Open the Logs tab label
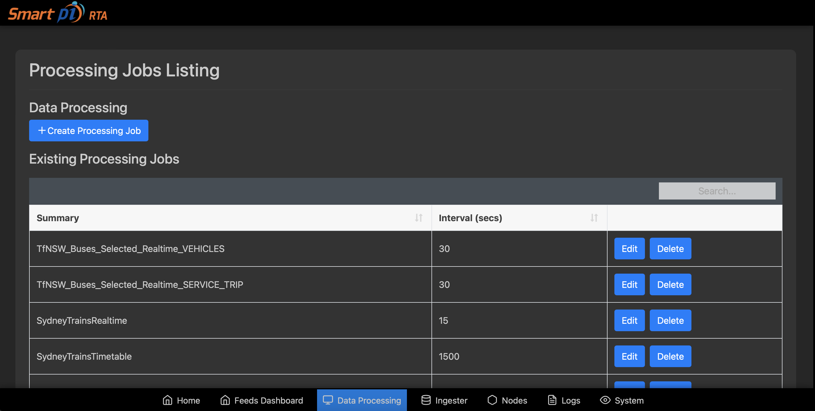Viewport: 815px width, 411px height. coord(571,400)
